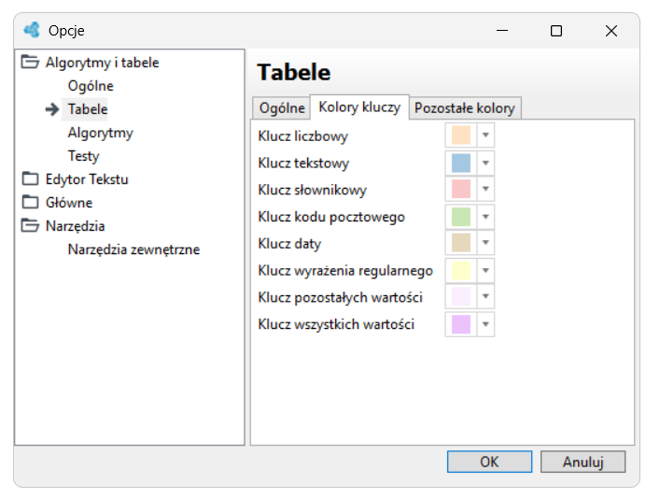The image size is (660, 498).
Task: Open Testy in the options tree
Action: [83, 156]
